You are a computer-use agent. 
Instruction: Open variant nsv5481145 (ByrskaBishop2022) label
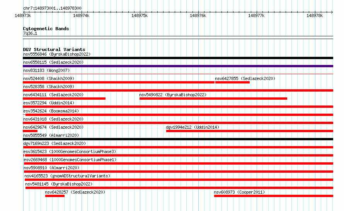[59, 184]
